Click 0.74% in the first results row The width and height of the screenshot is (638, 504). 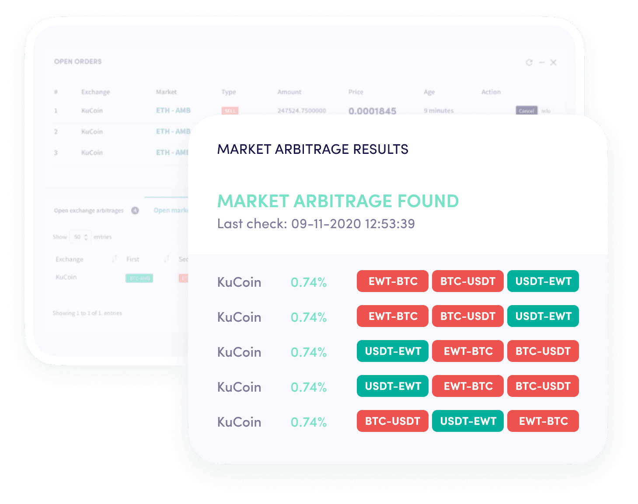[x=309, y=282]
